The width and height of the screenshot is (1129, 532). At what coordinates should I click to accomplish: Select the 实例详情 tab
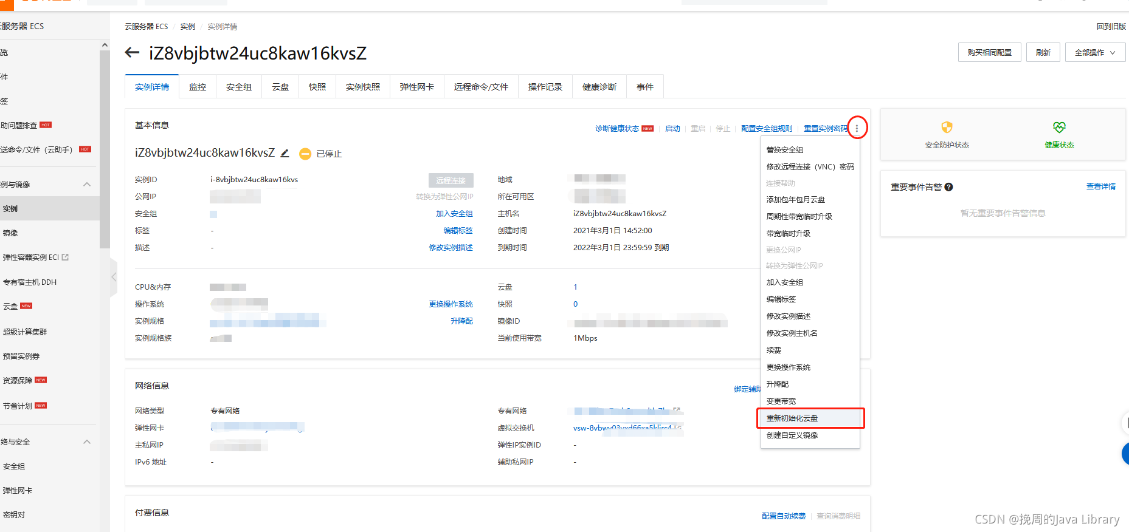pyautogui.click(x=152, y=87)
